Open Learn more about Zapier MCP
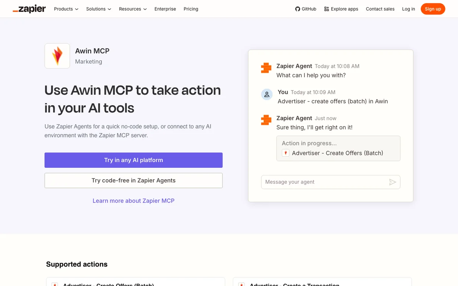Image resolution: width=458 pixels, height=286 pixels. (134, 201)
